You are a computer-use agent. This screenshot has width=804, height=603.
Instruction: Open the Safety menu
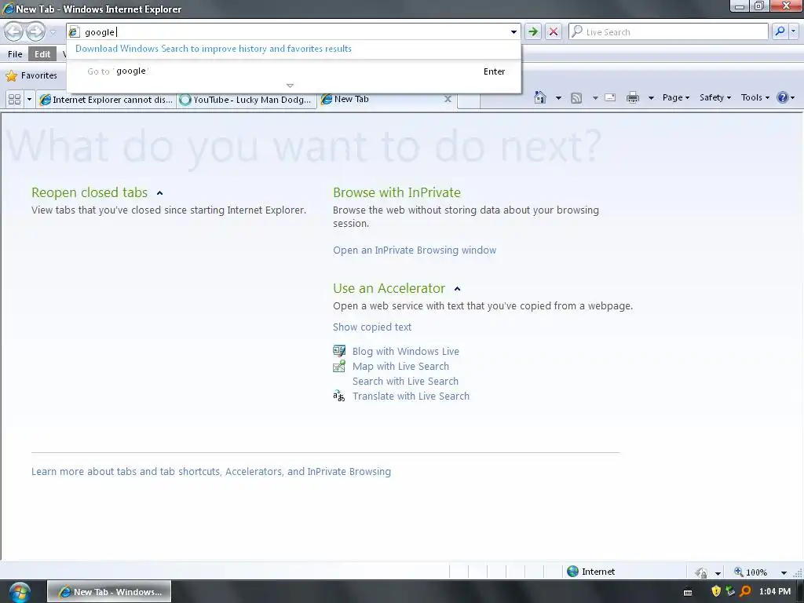(715, 97)
